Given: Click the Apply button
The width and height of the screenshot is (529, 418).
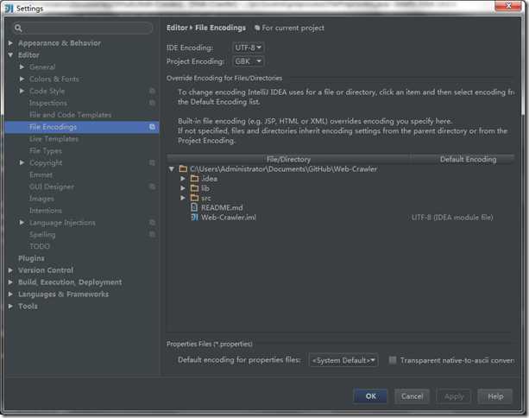Looking at the screenshot, I should pos(454,396).
